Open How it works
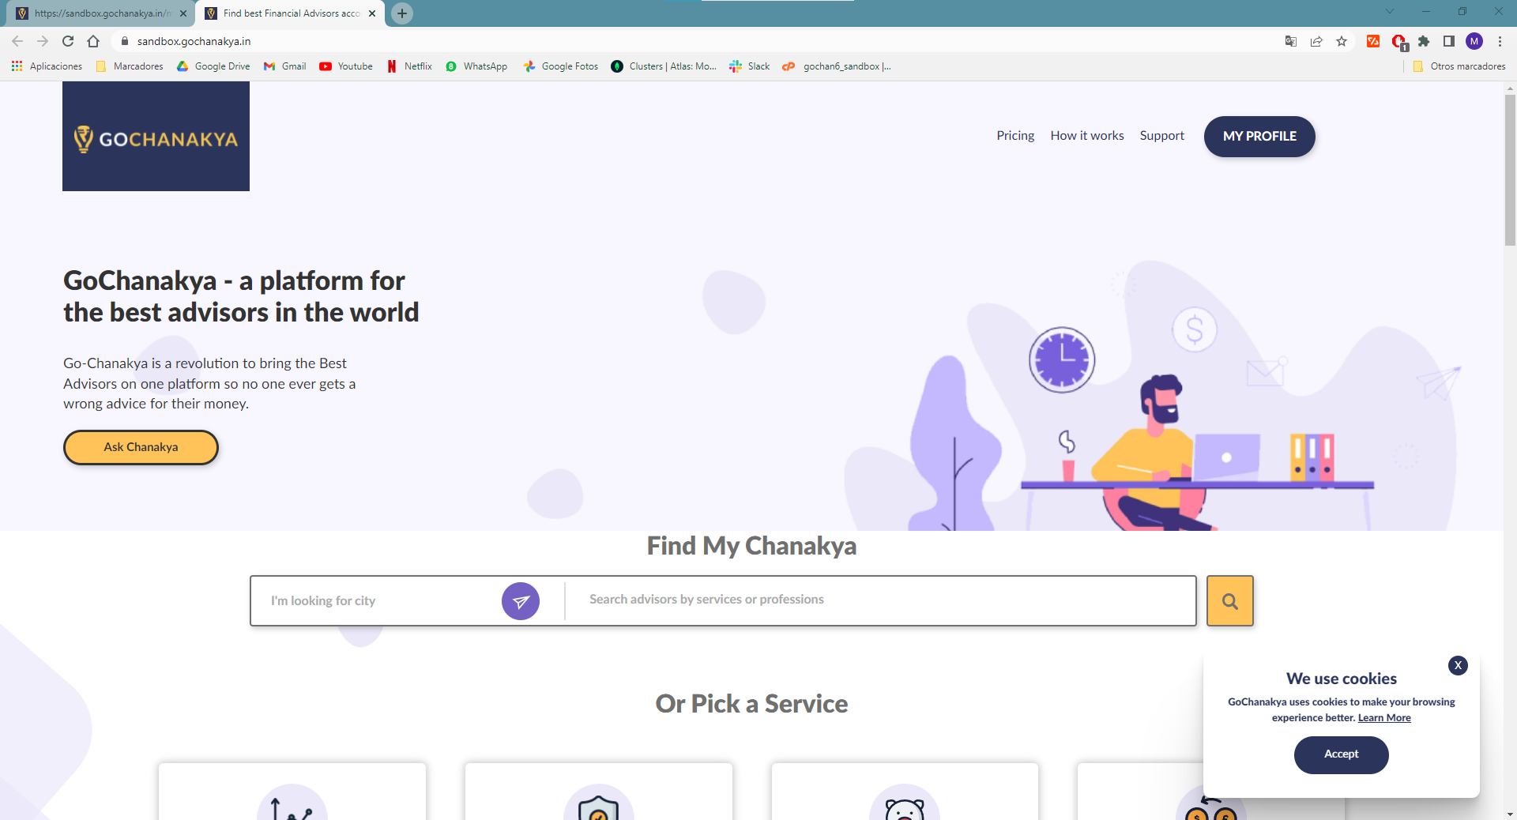Viewport: 1517px width, 820px height. tap(1087, 136)
